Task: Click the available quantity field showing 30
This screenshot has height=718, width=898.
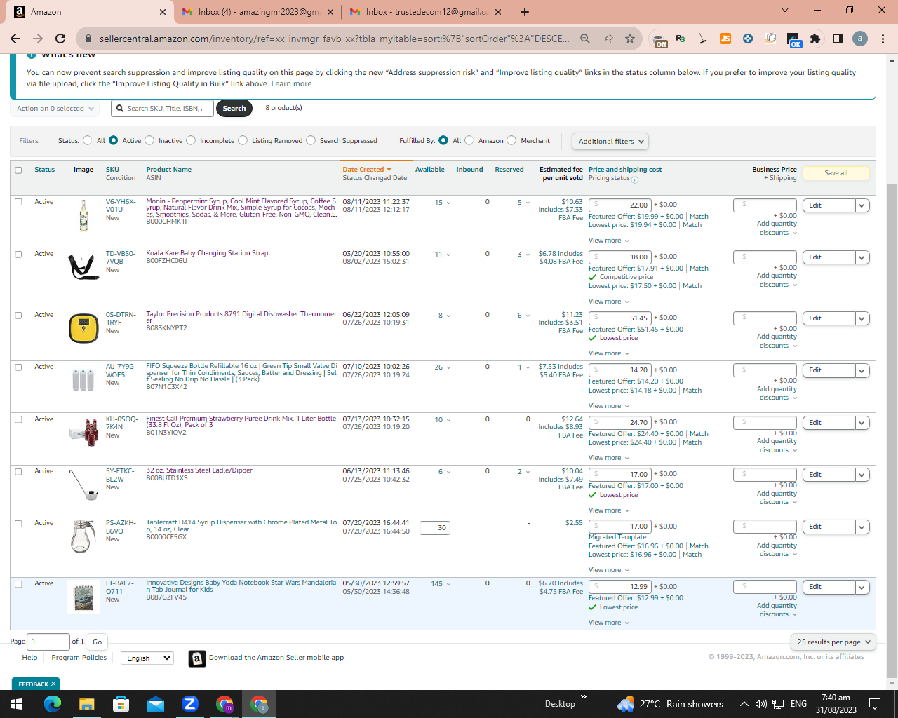Action: tap(435, 528)
